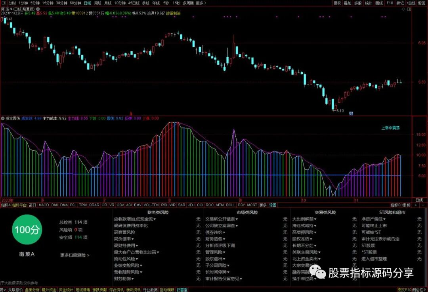
Task: Click the plus icon at indicator bar right end
Action: [x=416, y=205]
